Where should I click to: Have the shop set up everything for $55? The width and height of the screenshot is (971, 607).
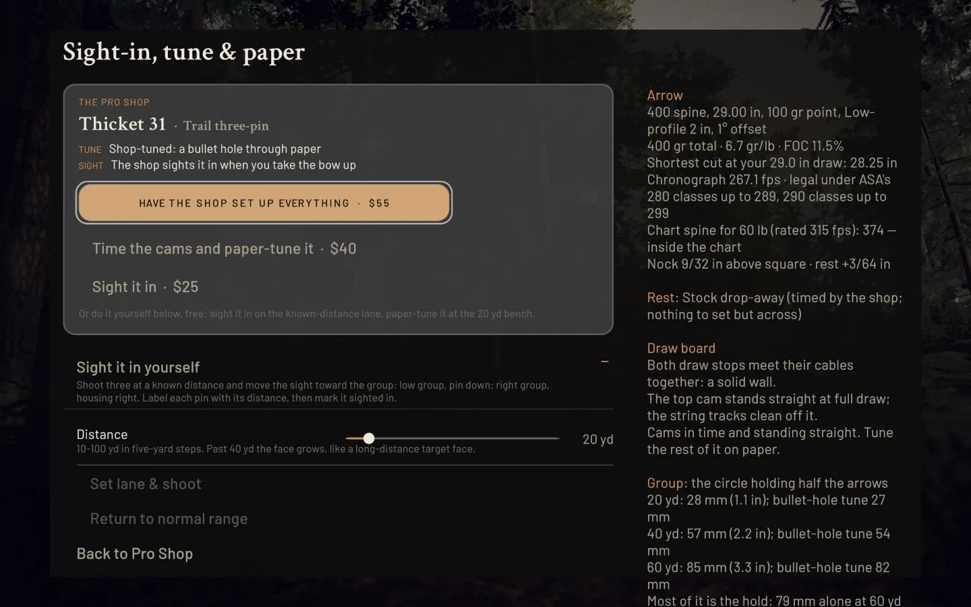point(264,202)
